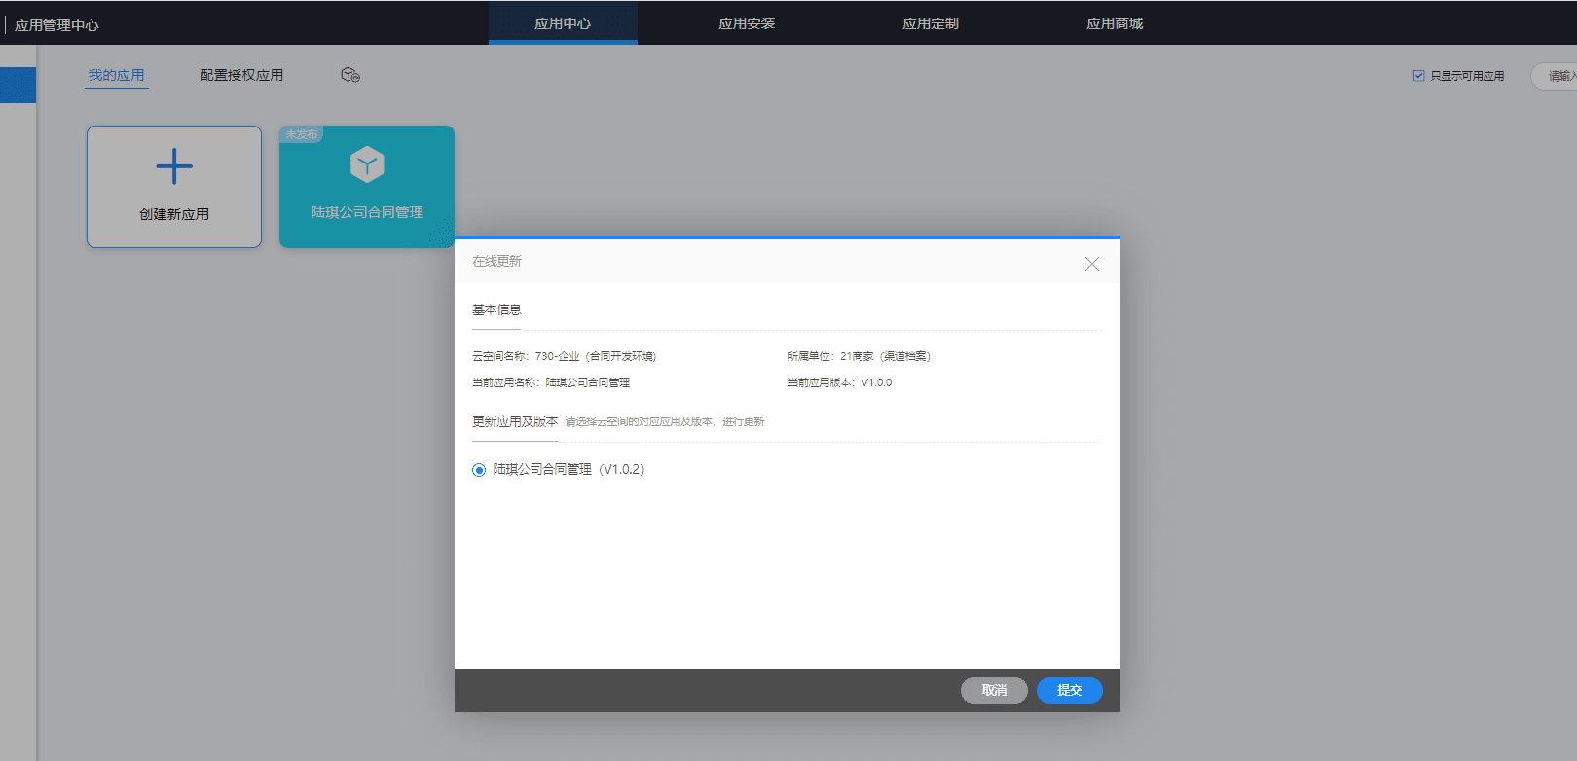The image size is (1577, 761).
Task: Select radio button 陆琪公司合同管理 (V1.0.2)
Action: coord(479,470)
